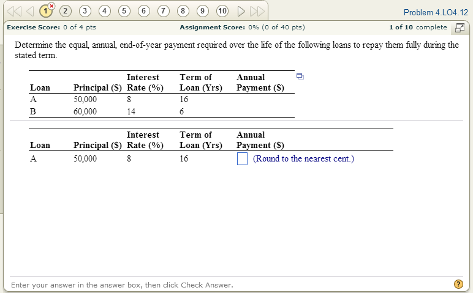473x293 pixels.
Task: Click the Exercise Score text
Action: pos(51,28)
